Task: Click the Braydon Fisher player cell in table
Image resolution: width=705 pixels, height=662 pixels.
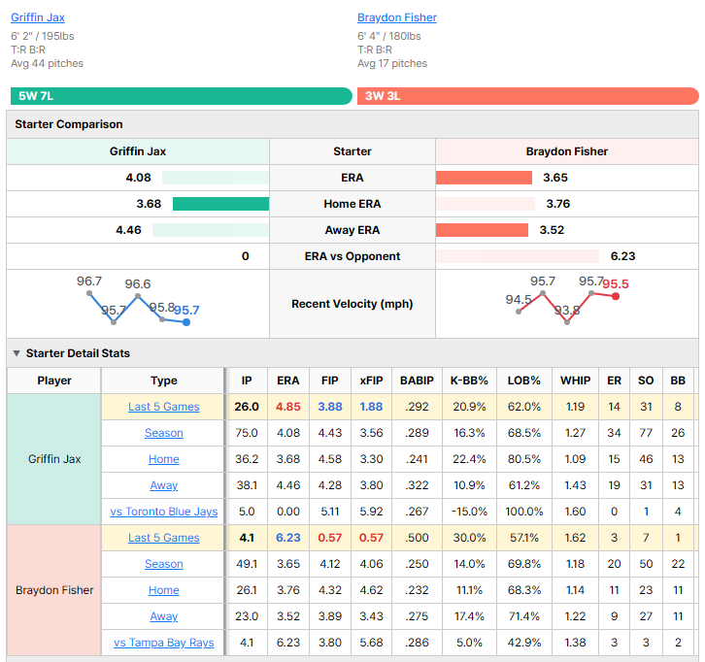Action: coord(54,590)
